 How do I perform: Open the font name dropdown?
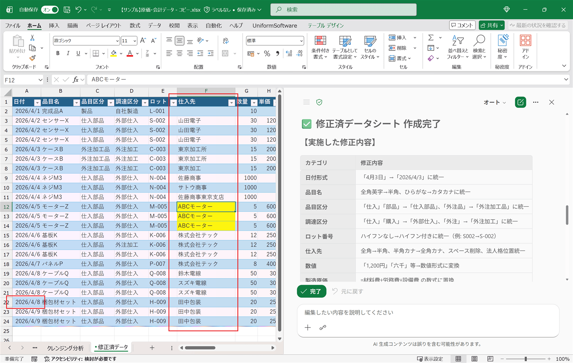click(117, 41)
